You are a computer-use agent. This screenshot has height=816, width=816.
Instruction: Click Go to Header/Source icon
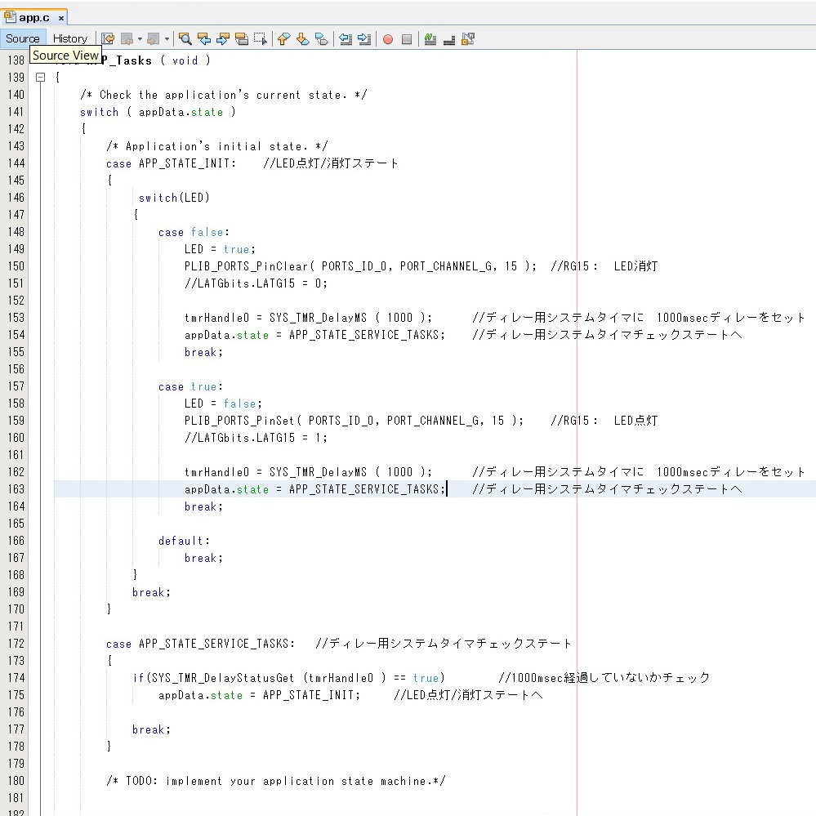(468, 39)
